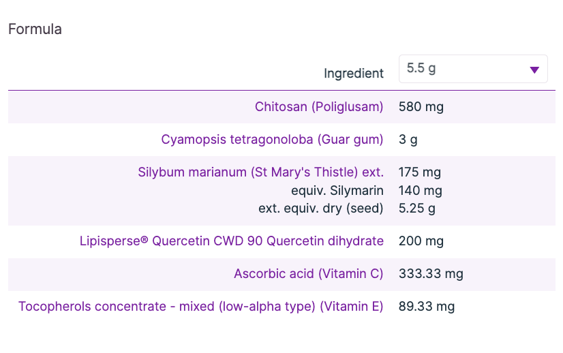Select the 140 mg Silymarin value

pos(421,191)
